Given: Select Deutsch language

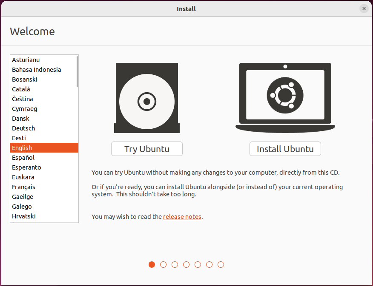Looking at the screenshot, I should [44, 128].
